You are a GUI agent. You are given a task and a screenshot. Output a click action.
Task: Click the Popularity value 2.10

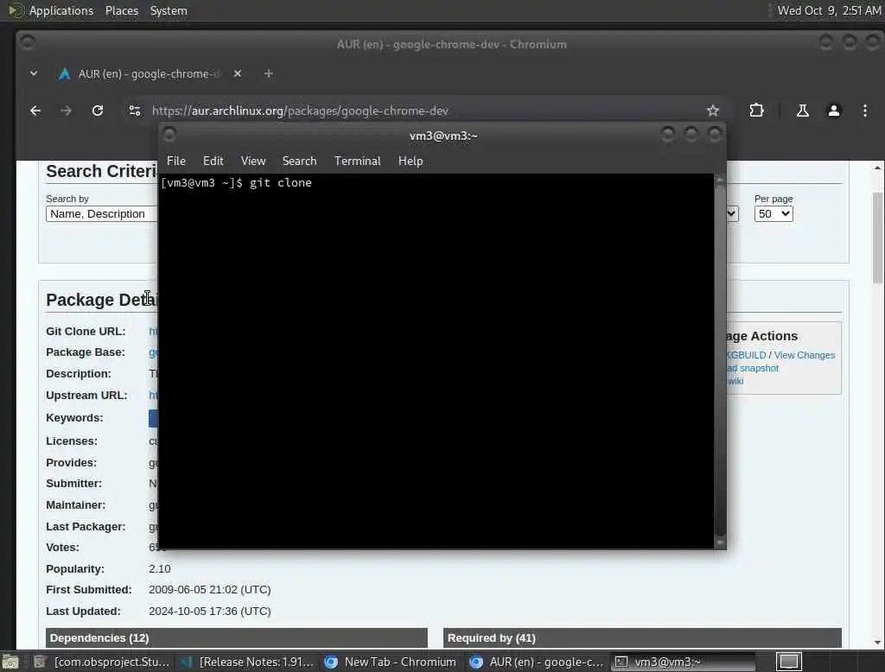click(160, 568)
